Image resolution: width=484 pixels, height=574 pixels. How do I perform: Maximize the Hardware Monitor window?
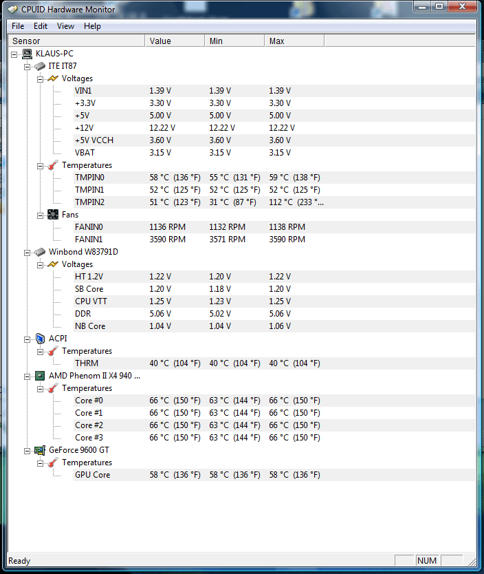(439, 7)
